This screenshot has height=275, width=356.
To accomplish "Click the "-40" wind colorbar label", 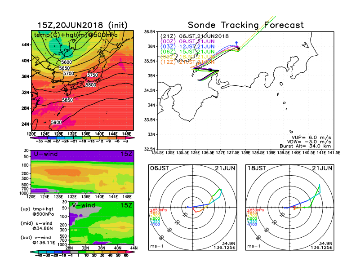I will [x=39, y=256].
